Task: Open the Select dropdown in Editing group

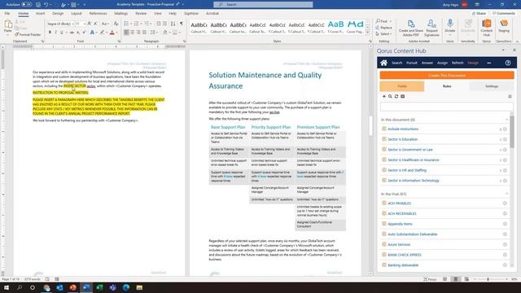Action: click(x=383, y=34)
